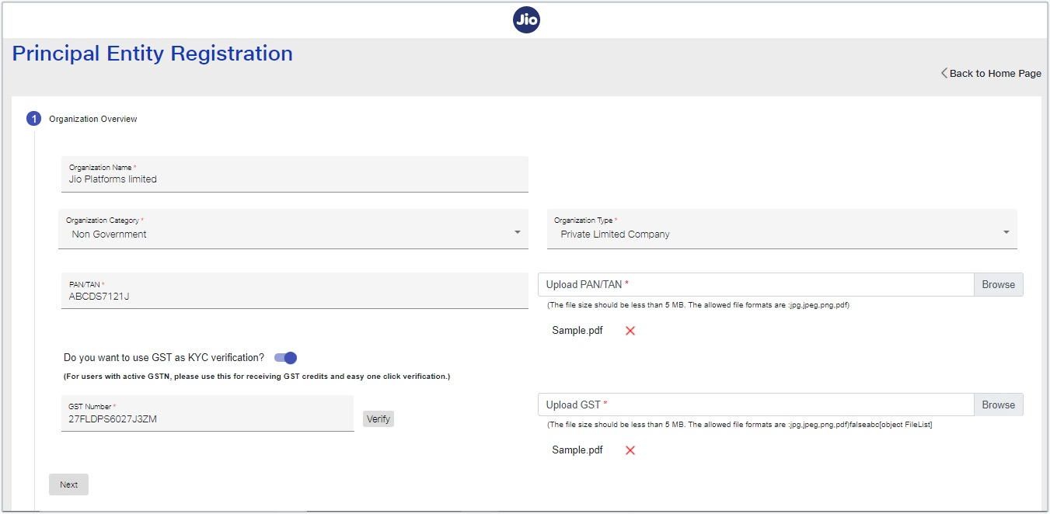Go Back to Home Page
This screenshot has width=1050, height=514.
991,73
